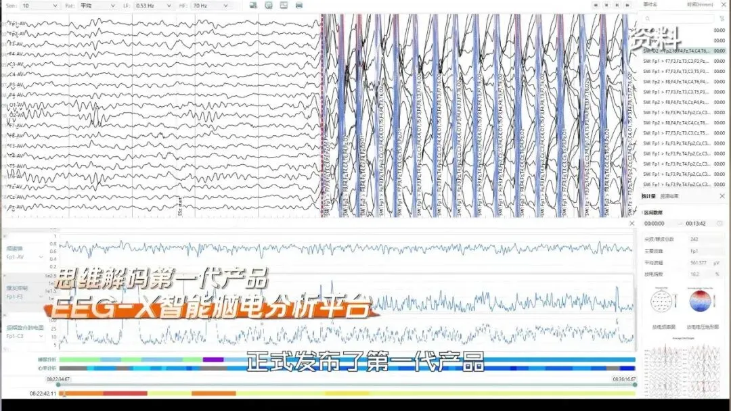
Task: Open the Sen sensitivity dropdown showing 10
Action: click(x=40, y=5)
